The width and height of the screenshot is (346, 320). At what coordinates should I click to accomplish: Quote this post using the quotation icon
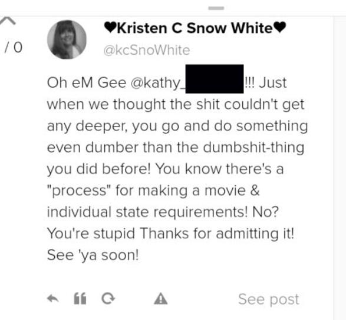[80, 299]
